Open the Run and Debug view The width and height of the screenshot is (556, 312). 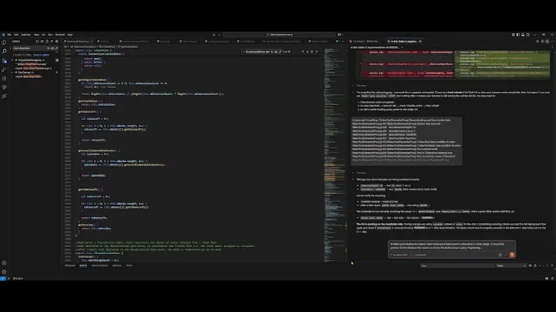point(4,70)
